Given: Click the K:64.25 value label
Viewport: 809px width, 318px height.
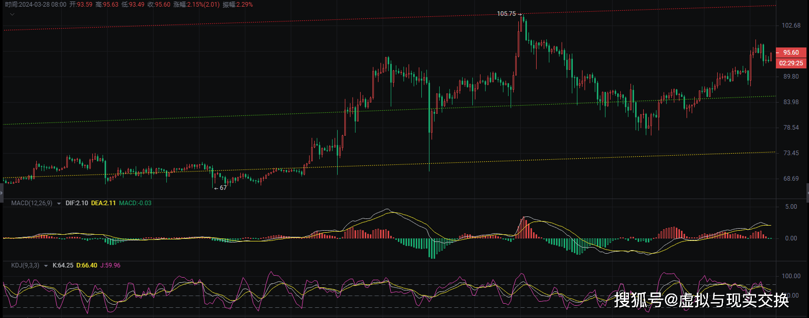Looking at the screenshot, I should (x=63, y=265).
